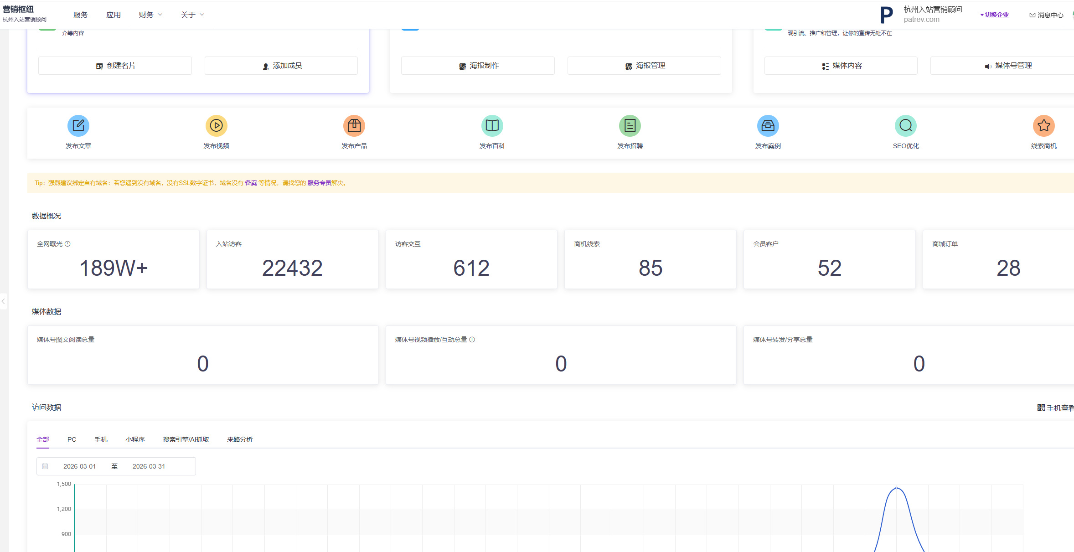Open the 线索商机 star icon
Screen dimensions: 1074x552
pyautogui.click(x=1044, y=125)
